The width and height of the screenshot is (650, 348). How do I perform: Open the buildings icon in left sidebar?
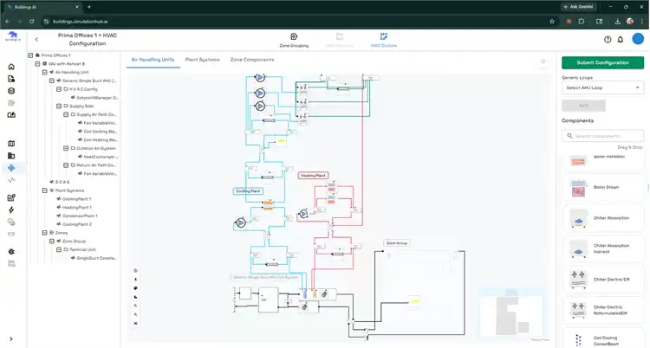[x=11, y=156]
